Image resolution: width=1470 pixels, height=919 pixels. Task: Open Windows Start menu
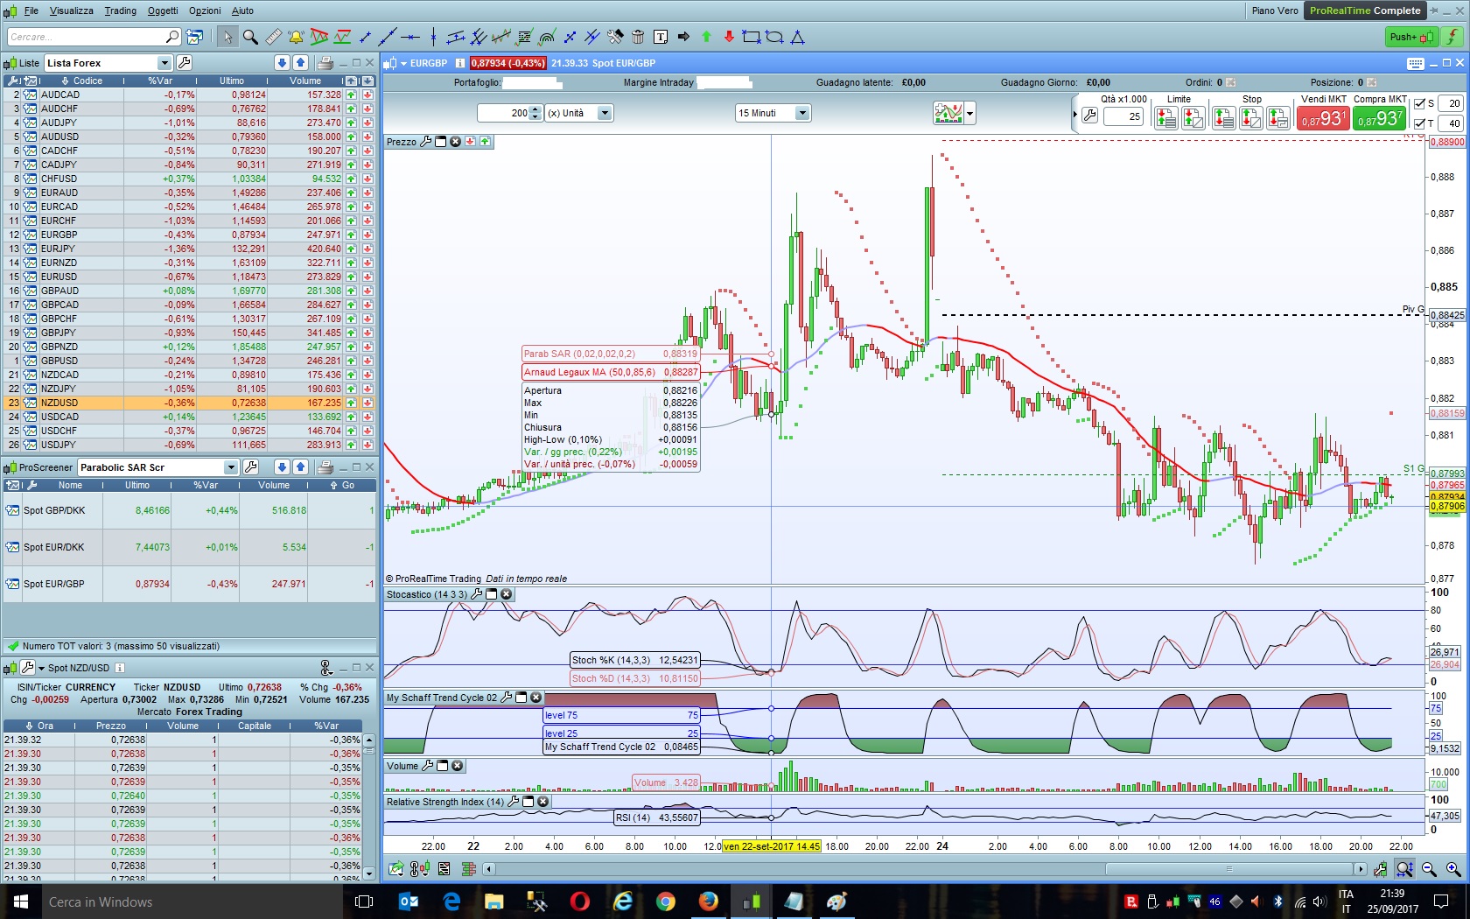click(21, 901)
